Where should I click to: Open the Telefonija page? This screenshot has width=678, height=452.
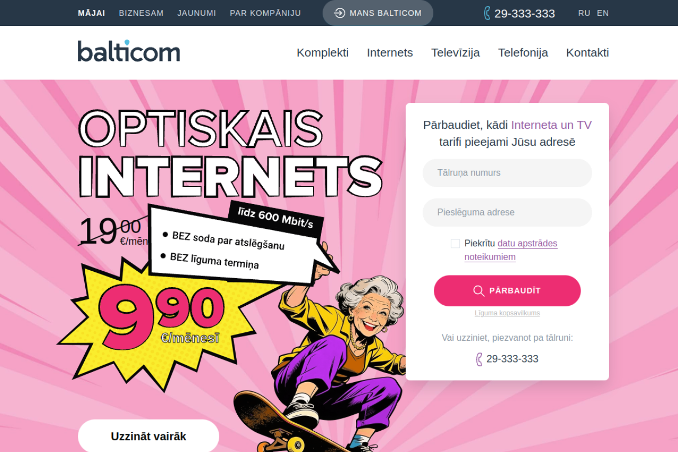click(x=523, y=52)
